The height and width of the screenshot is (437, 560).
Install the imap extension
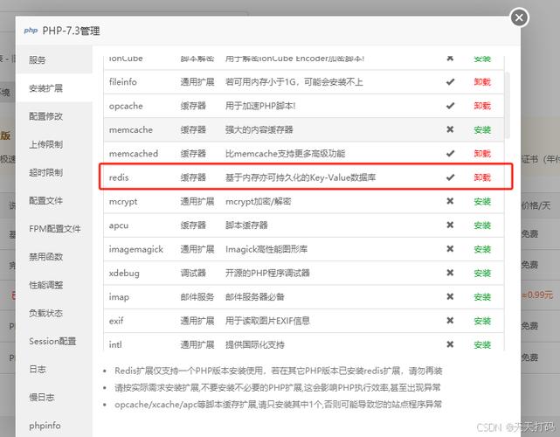pyautogui.click(x=482, y=297)
